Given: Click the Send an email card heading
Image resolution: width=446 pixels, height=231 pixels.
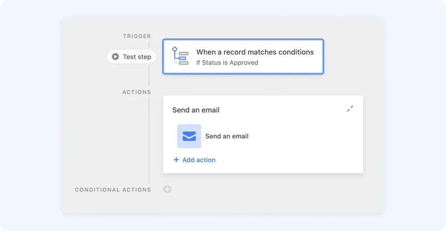Looking at the screenshot, I should pyautogui.click(x=196, y=110).
